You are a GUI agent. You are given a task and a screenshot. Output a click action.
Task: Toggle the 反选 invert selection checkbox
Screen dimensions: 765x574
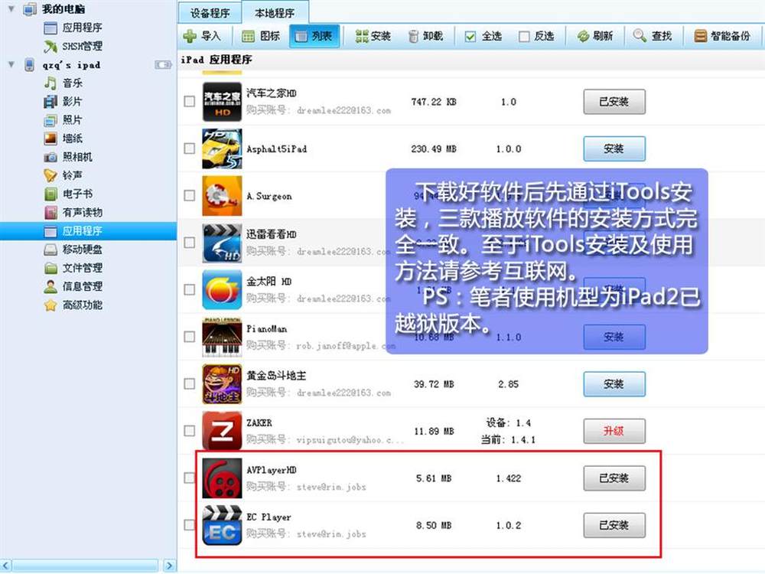pos(524,37)
